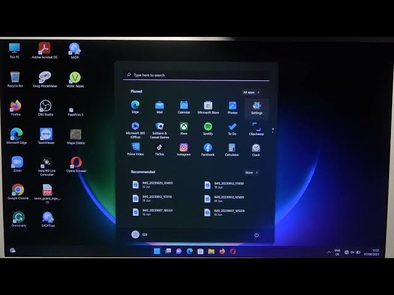Launch Microsoft 365 (Office) pinned app
Image resolution: width=394 pixels, height=295 pixels.
tap(135, 130)
